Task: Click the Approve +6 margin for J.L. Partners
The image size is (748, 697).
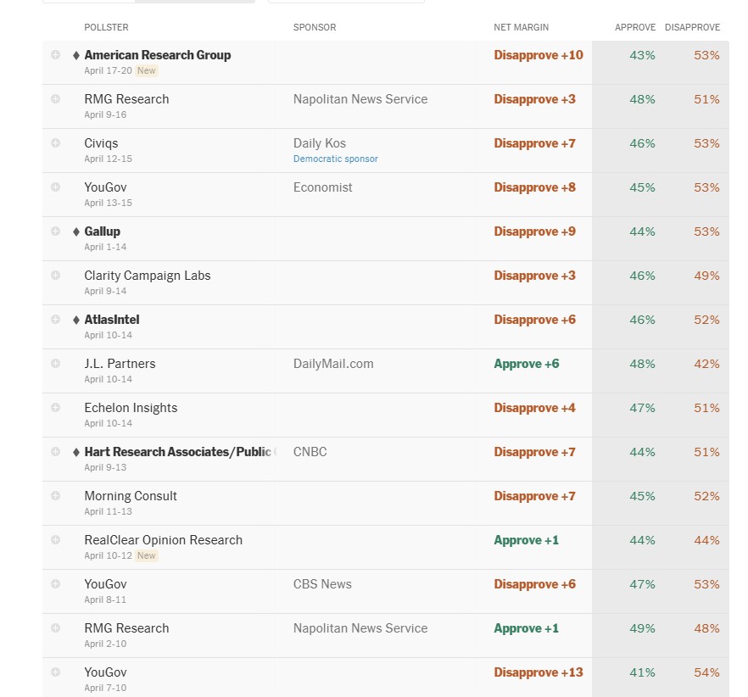Action: [x=527, y=364]
